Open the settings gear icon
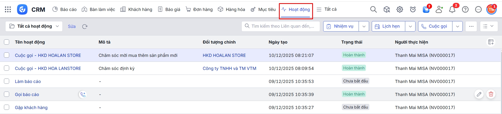The width and height of the screenshot is (502, 114). pyautogui.click(x=400, y=10)
